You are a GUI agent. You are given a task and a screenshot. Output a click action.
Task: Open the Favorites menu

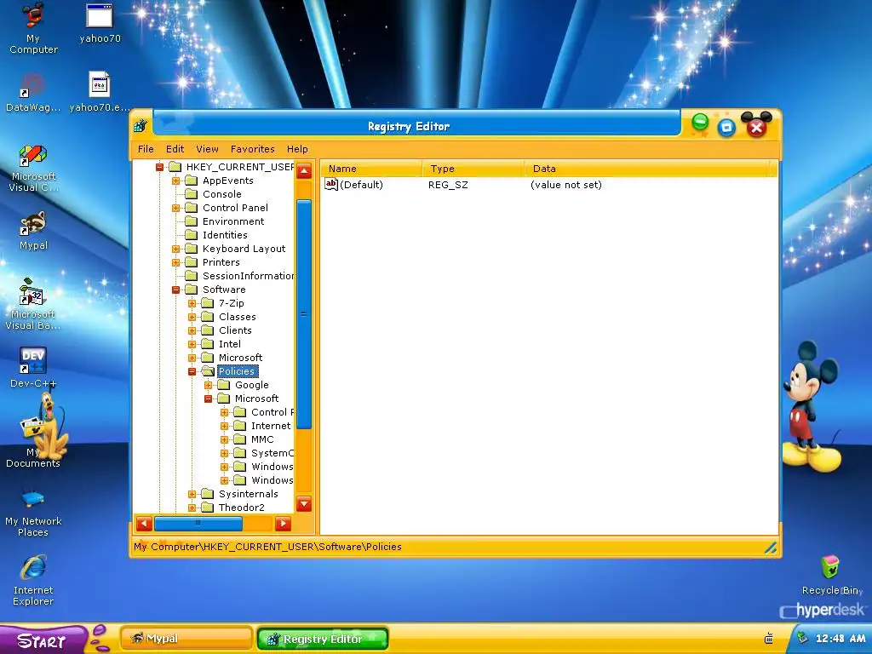pos(252,149)
